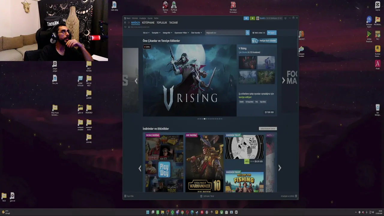Open the FiveM desktop shortcut

[x=378, y=65]
